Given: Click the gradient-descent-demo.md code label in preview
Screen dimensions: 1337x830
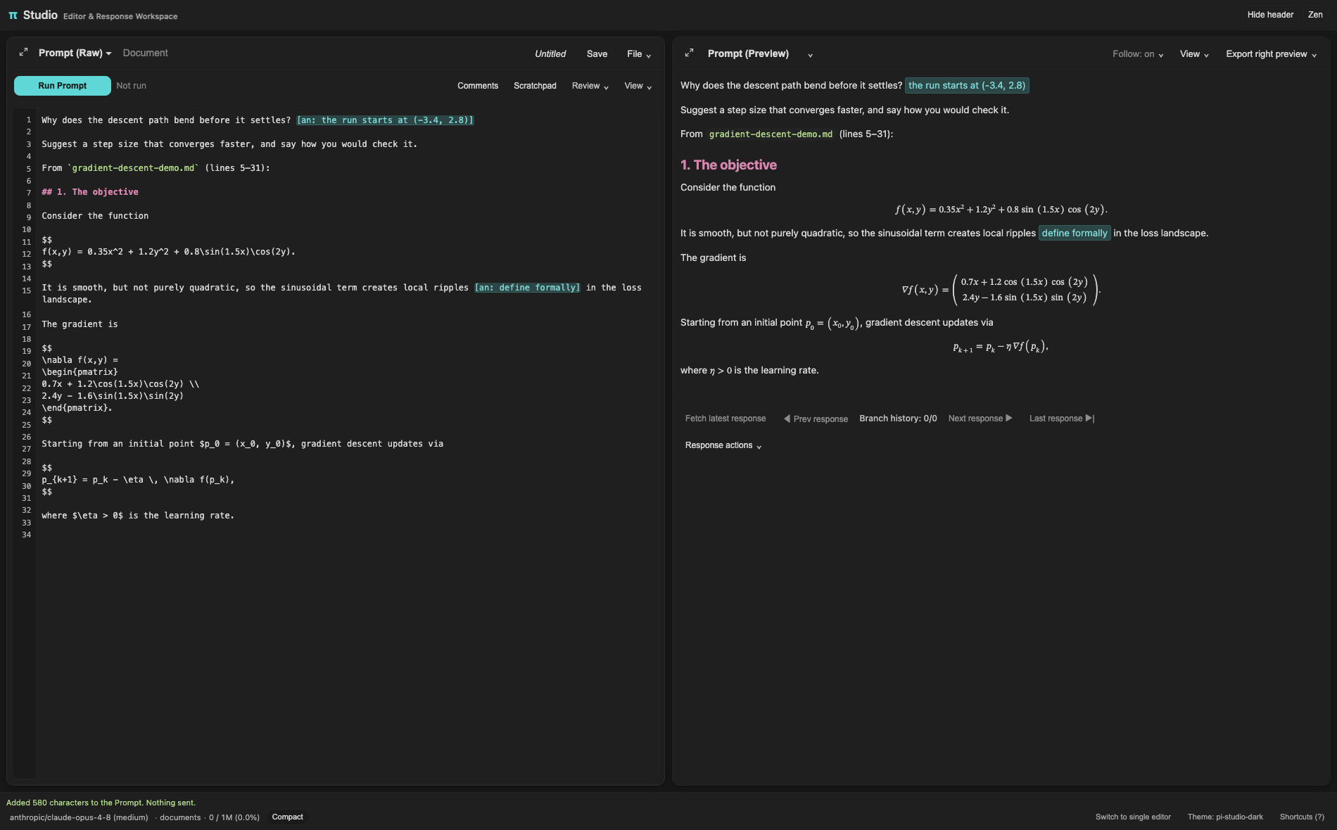Looking at the screenshot, I should pyautogui.click(x=771, y=134).
